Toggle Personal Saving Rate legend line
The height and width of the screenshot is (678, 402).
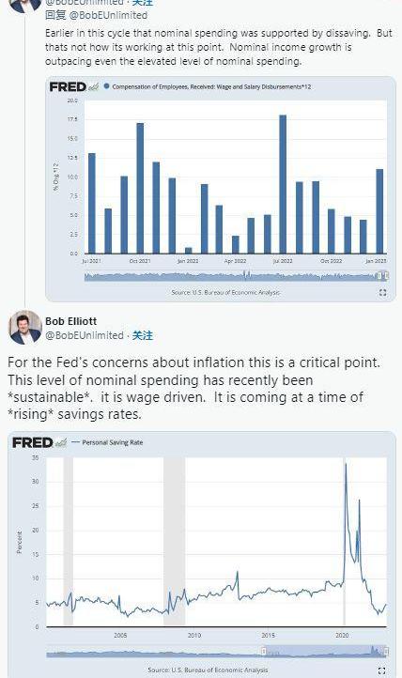76,442
